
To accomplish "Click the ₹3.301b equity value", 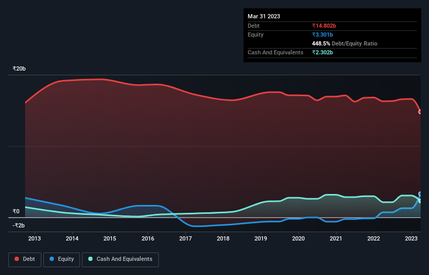I will [x=322, y=35].
